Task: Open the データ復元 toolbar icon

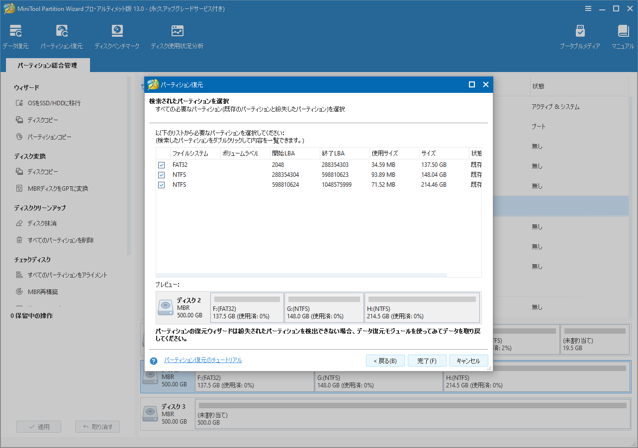Action: tap(15, 36)
